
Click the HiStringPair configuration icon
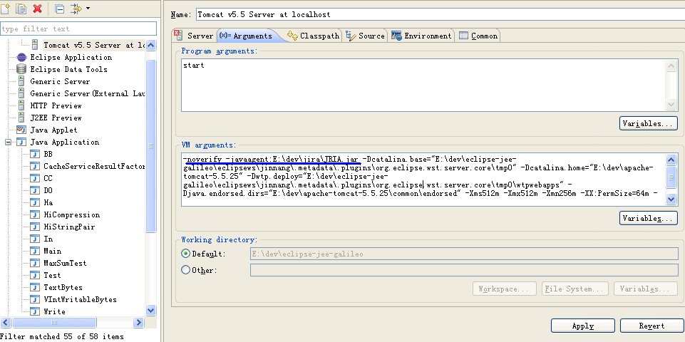[x=36, y=227]
